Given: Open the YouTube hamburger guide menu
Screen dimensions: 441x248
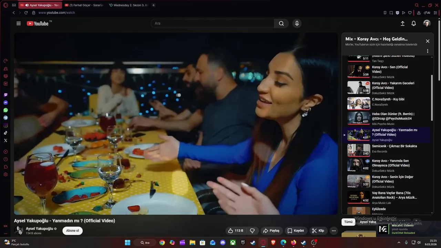Looking at the screenshot, I should click(x=19, y=23).
